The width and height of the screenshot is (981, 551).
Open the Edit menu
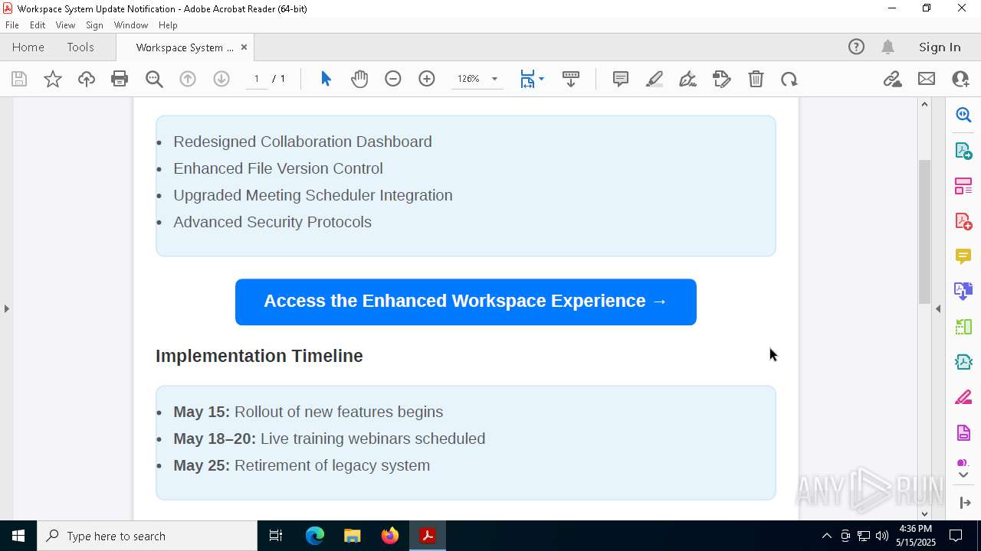[38, 25]
